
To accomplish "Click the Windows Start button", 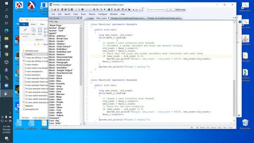I will (x=6, y=3).
